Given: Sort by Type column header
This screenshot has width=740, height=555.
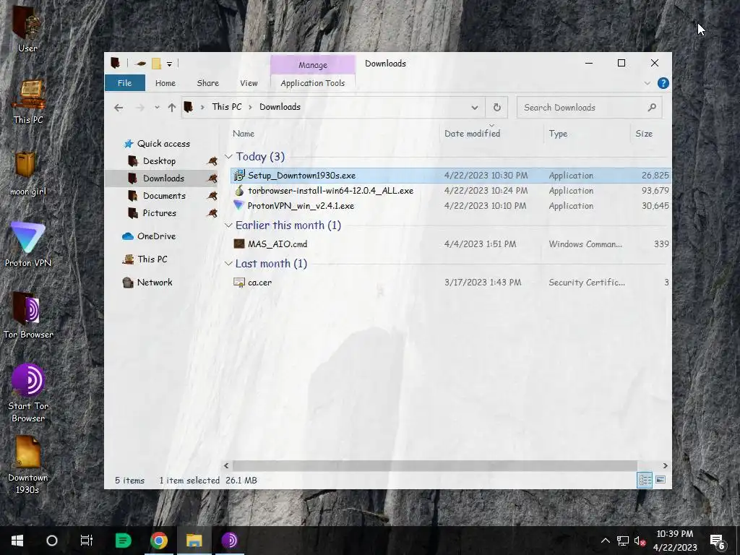Looking at the screenshot, I should (558, 134).
